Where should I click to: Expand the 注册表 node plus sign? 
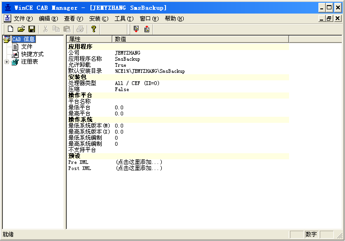pyautogui.click(x=7, y=62)
